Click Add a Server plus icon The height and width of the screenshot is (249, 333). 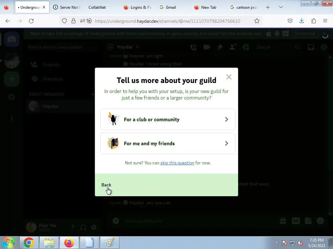point(12,79)
